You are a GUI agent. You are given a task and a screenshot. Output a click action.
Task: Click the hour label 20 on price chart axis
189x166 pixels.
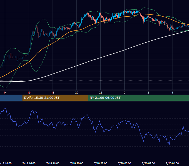77,93
